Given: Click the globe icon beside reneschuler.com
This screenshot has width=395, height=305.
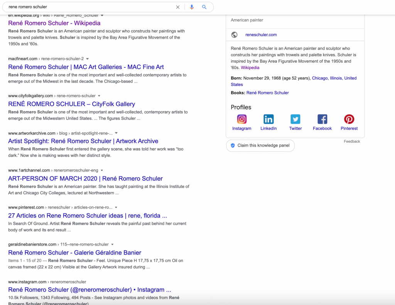Looking at the screenshot, I should 234,35.
